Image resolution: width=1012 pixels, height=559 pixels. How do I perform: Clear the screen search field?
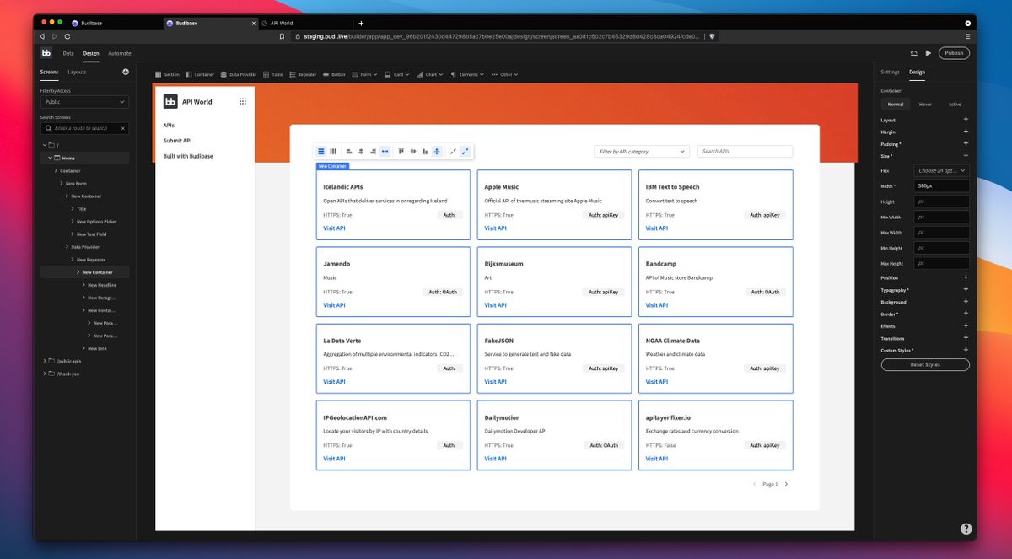123,128
